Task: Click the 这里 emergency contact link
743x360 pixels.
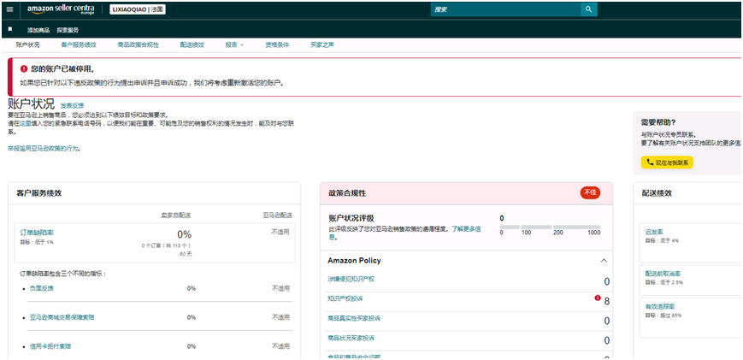Action: [x=26, y=122]
